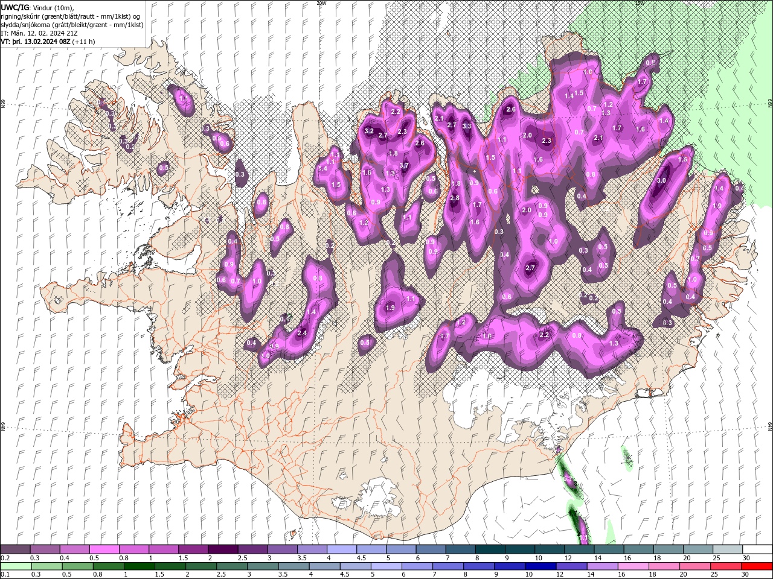Click the map value '1.9' snowfall label
Viewport: 773px width, 579px height.
tap(390, 308)
